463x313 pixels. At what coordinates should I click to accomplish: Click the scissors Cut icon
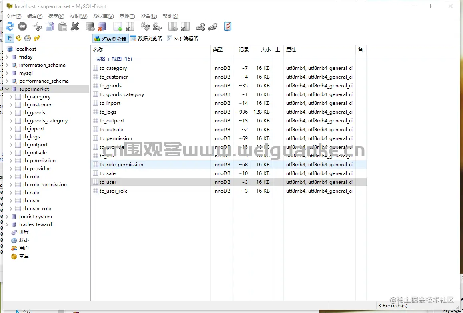pos(38,26)
